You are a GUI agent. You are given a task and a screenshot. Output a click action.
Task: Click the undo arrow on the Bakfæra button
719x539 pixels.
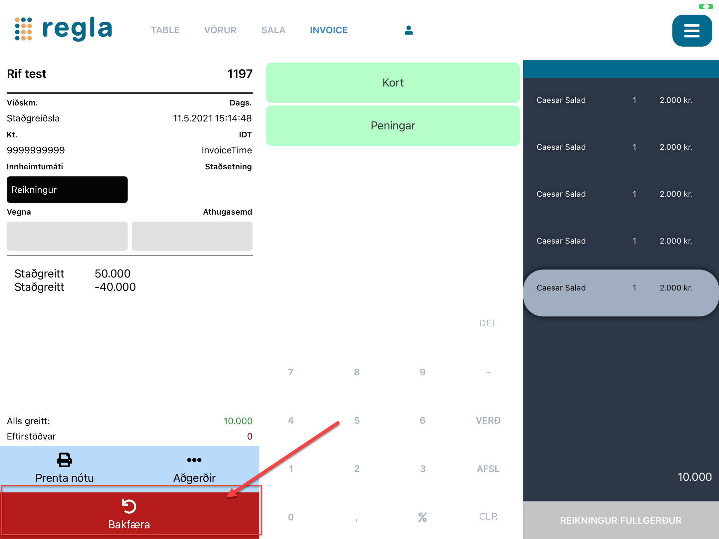(129, 506)
